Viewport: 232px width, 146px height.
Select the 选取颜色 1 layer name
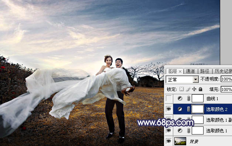point(217,130)
